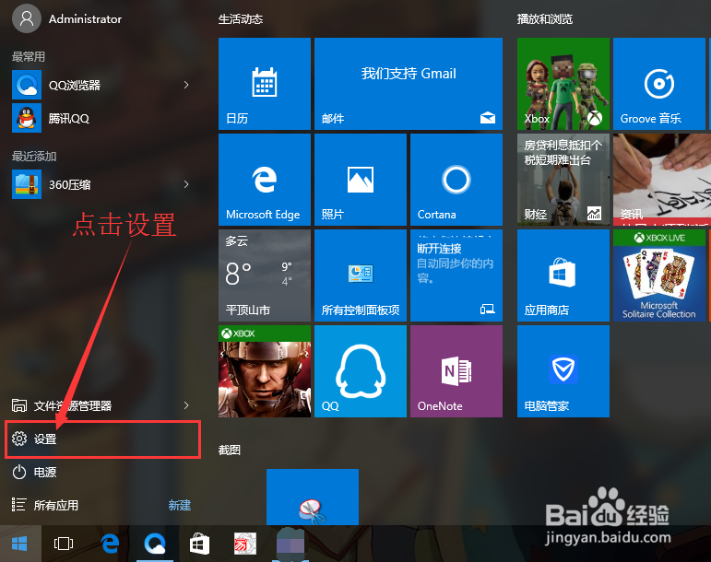The height and width of the screenshot is (562, 711).
Task: Open the 资讯 news tile
Action: 661,180
